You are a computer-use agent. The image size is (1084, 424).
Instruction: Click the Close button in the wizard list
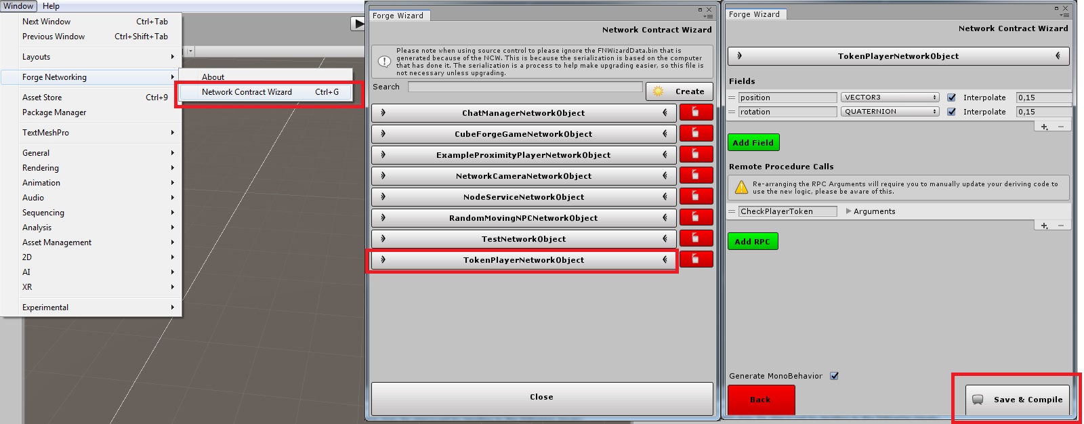point(542,398)
